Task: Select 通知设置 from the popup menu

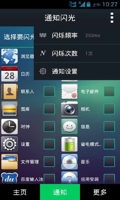Action: point(77,71)
